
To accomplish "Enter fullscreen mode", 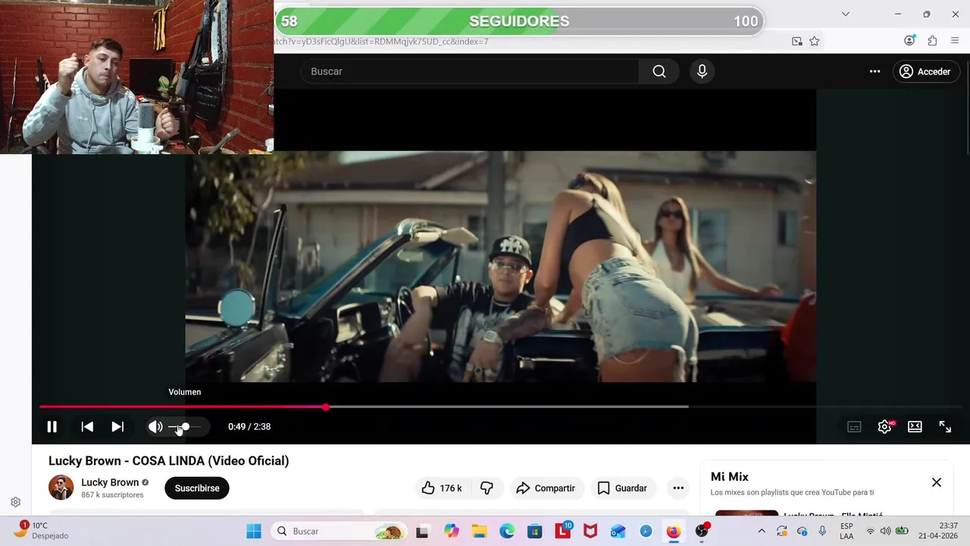I will (945, 427).
